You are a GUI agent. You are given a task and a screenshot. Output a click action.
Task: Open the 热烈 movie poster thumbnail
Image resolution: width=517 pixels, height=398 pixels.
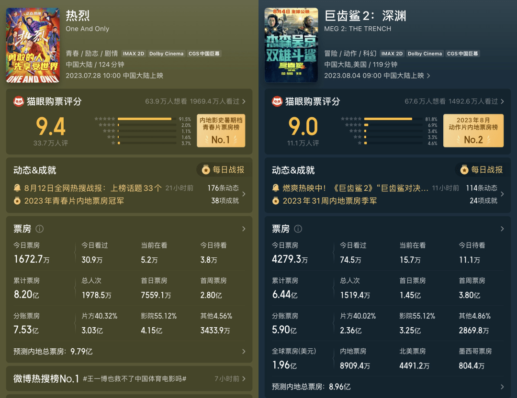pyautogui.click(x=33, y=45)
